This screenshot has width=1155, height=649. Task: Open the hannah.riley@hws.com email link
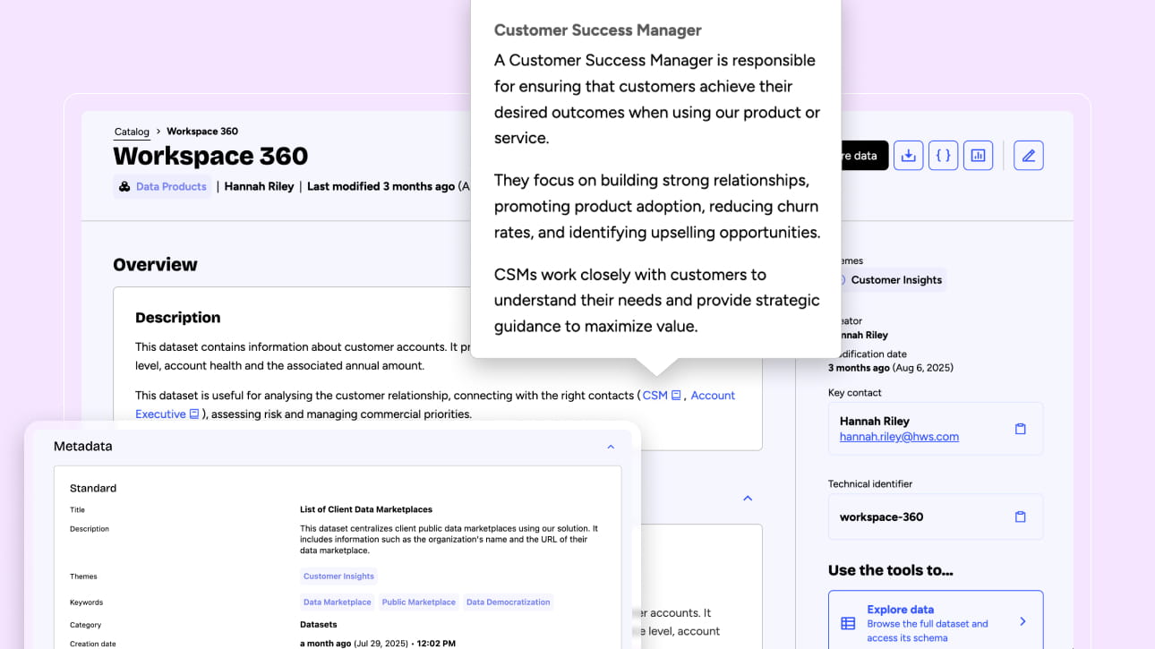(x=899, y=437)
